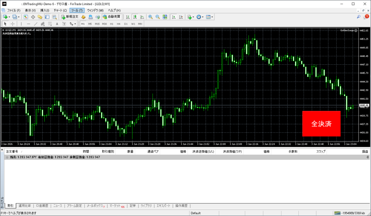The image size is (371, 216).
Task: Open the 挿入 (I) menu
Action: tap(45, 11)
